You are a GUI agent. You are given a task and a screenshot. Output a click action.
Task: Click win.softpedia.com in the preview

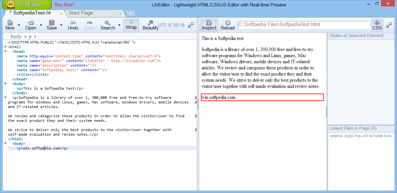218,97
